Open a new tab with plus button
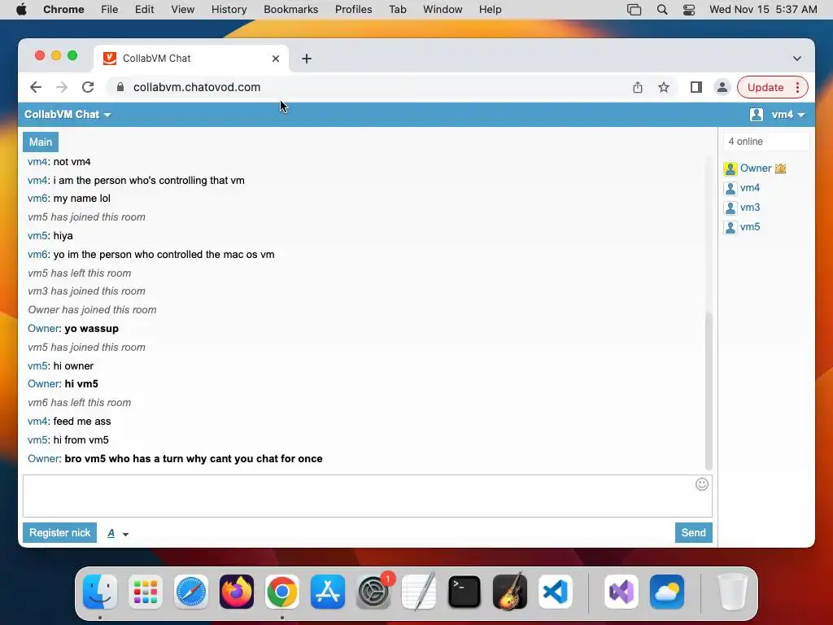833x625 pixels. tap(307, 59)
